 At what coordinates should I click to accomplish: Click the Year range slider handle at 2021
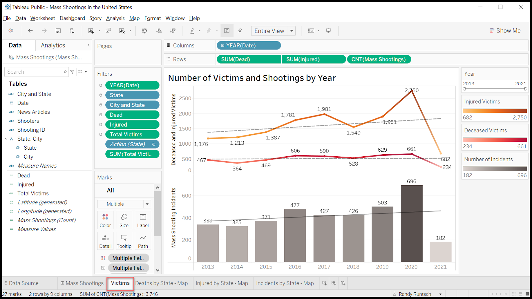[525, 89]
